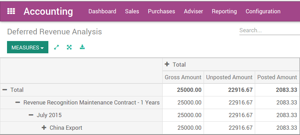Collapse the Revenue Recognition Maintenance Contract row
Viewport: 300px width, 135px height.
point(18,102)
